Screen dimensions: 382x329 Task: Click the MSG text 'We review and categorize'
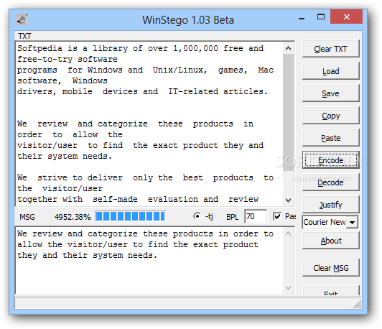tap(78, 233)
